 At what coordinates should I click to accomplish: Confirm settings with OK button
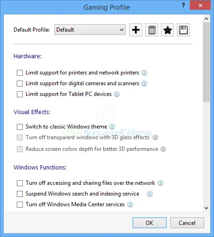tap(149, 223)
